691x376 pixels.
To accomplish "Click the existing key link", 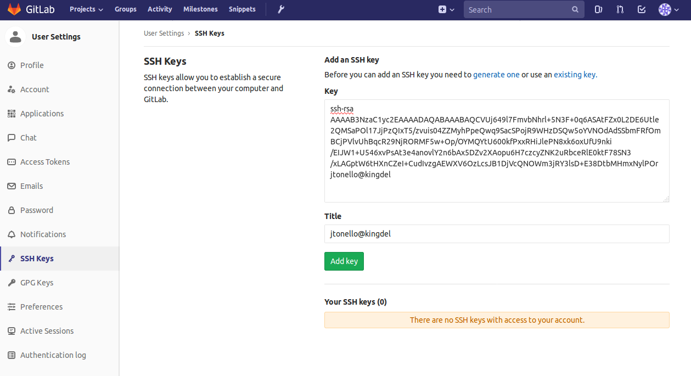I will [x=574, y=74].
